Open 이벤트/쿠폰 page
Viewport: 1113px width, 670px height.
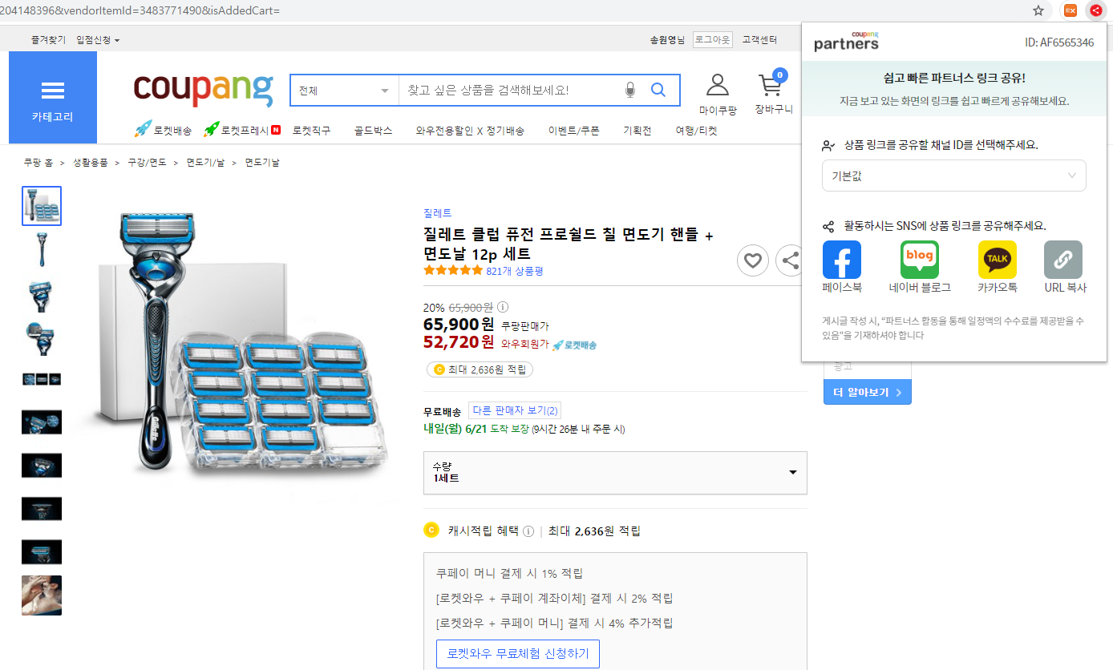click(573, 130)
